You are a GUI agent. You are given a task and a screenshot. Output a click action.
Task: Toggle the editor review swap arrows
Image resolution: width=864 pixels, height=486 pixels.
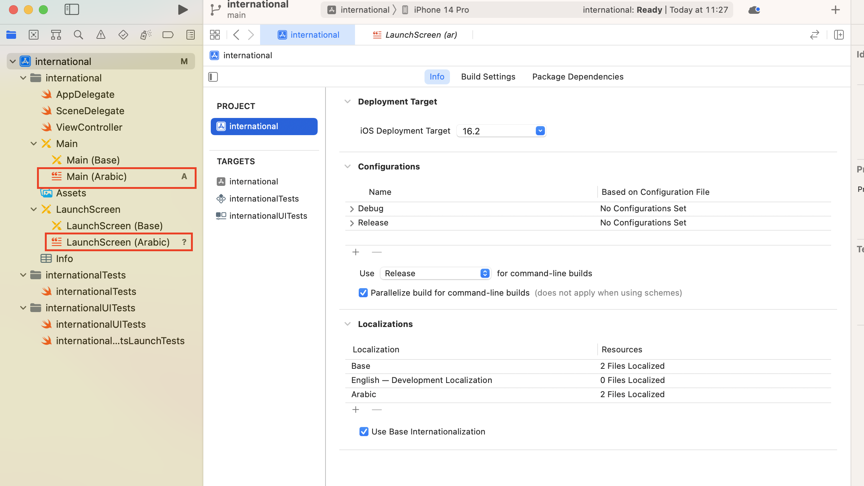[815, 35]
